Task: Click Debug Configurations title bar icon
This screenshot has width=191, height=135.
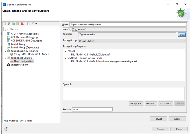Action: [4, 5]
